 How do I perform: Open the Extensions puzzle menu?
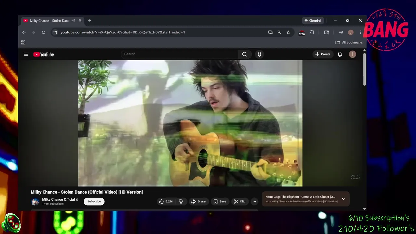[312, 32]
